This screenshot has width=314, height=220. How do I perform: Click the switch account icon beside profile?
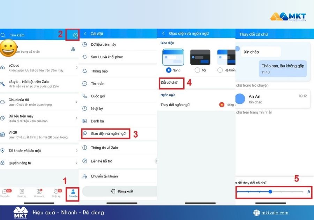click(x=73, y=49)
